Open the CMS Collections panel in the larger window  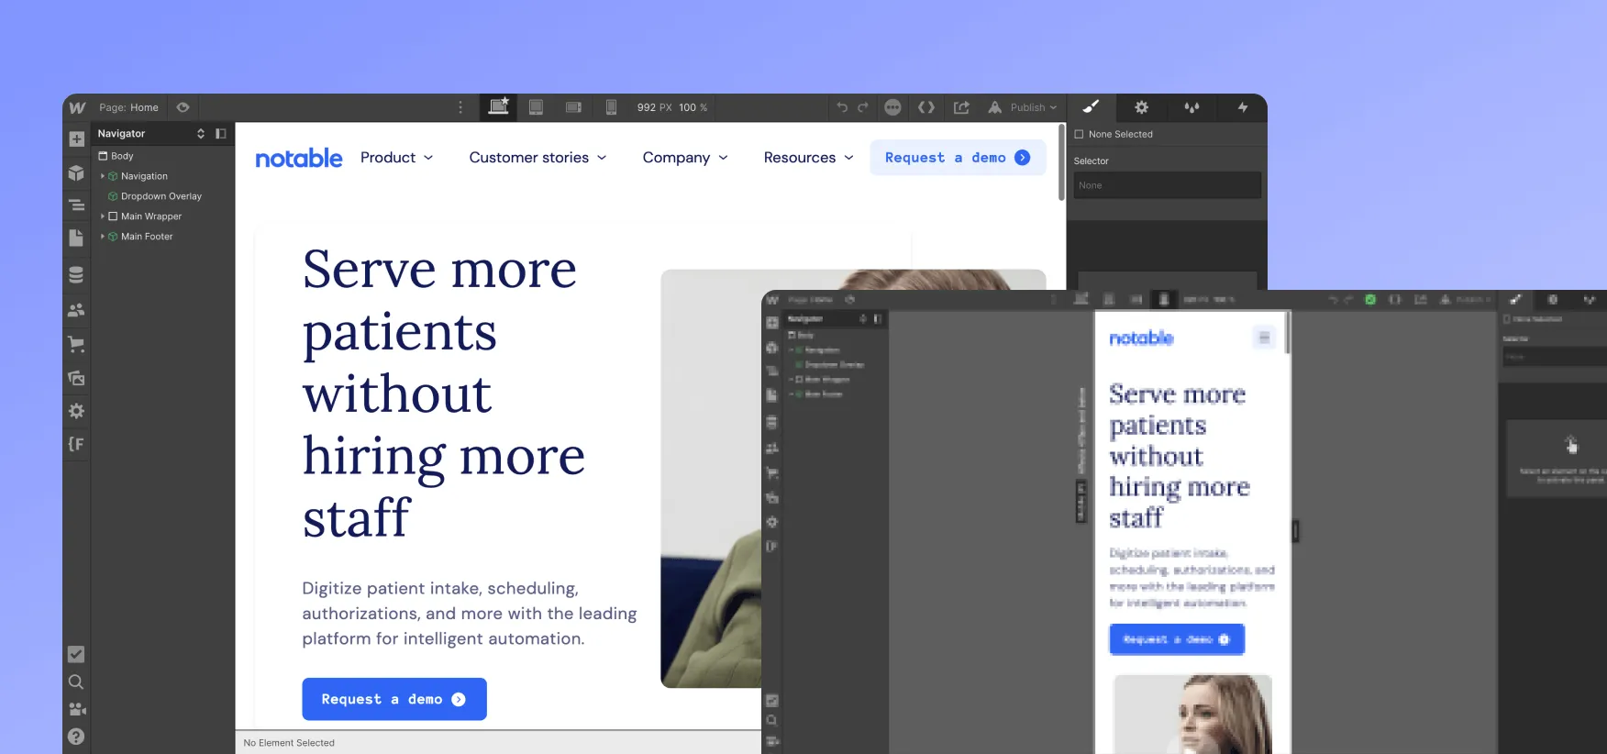(x=76, y=274)
